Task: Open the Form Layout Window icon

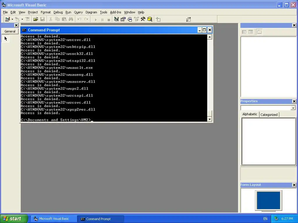Action: click(130, 19)
